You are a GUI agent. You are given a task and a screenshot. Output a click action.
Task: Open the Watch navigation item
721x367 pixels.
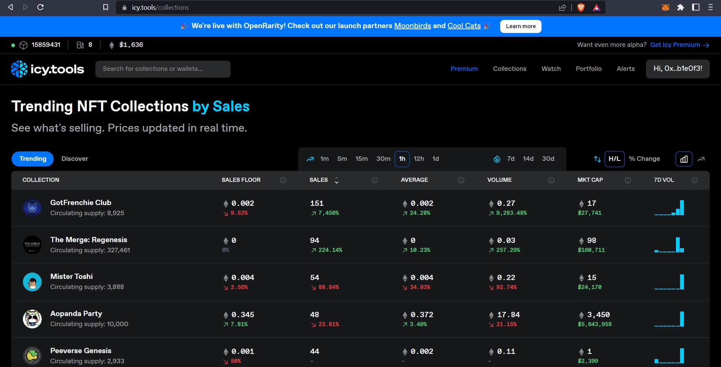click(551, 69)
